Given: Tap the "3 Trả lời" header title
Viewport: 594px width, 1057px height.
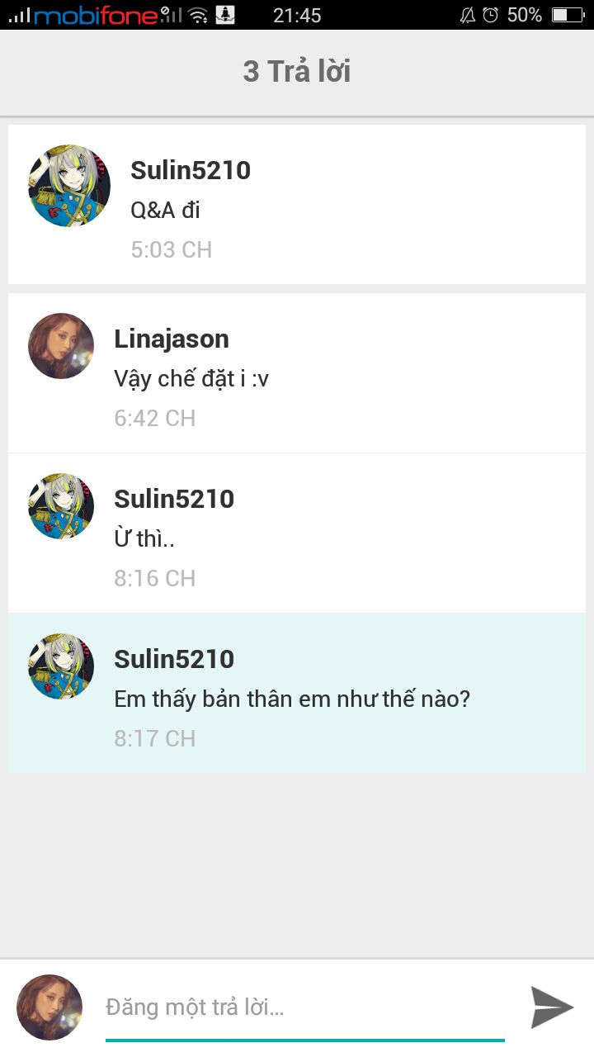Looking at the screenshot, I should [297, 72].
